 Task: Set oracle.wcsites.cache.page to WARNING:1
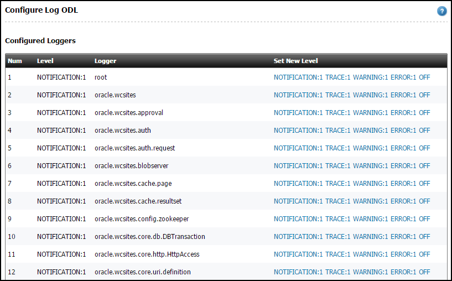click(371, 183)
